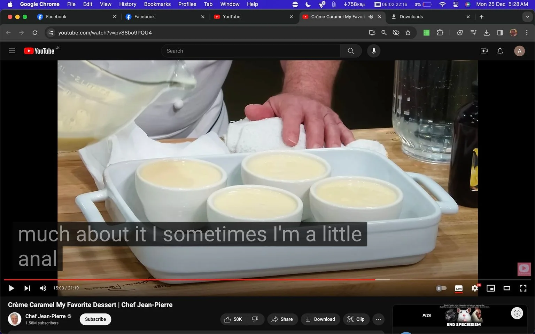The image size is (535, 334).
Task: Open the Apple menu
Action: tap(10, 4)
